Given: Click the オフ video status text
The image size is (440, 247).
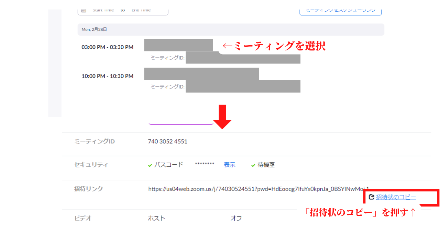Looking at the screenshot, I should point(236,218).
